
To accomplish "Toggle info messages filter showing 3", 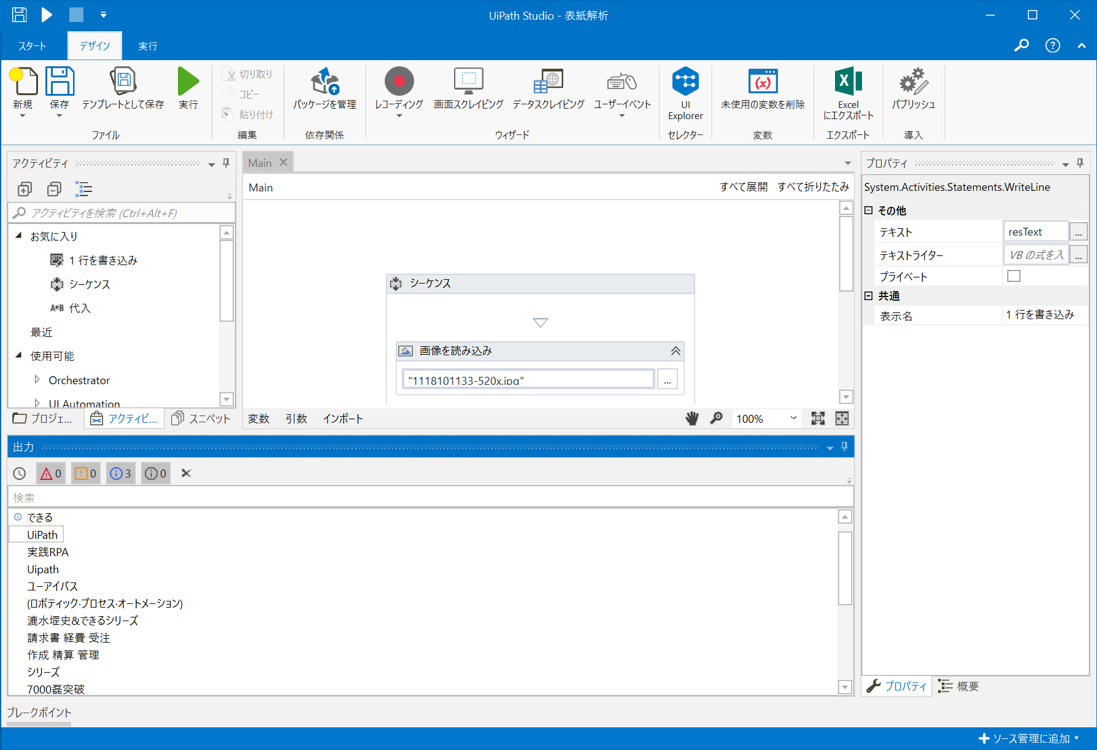I will (120, 473).
